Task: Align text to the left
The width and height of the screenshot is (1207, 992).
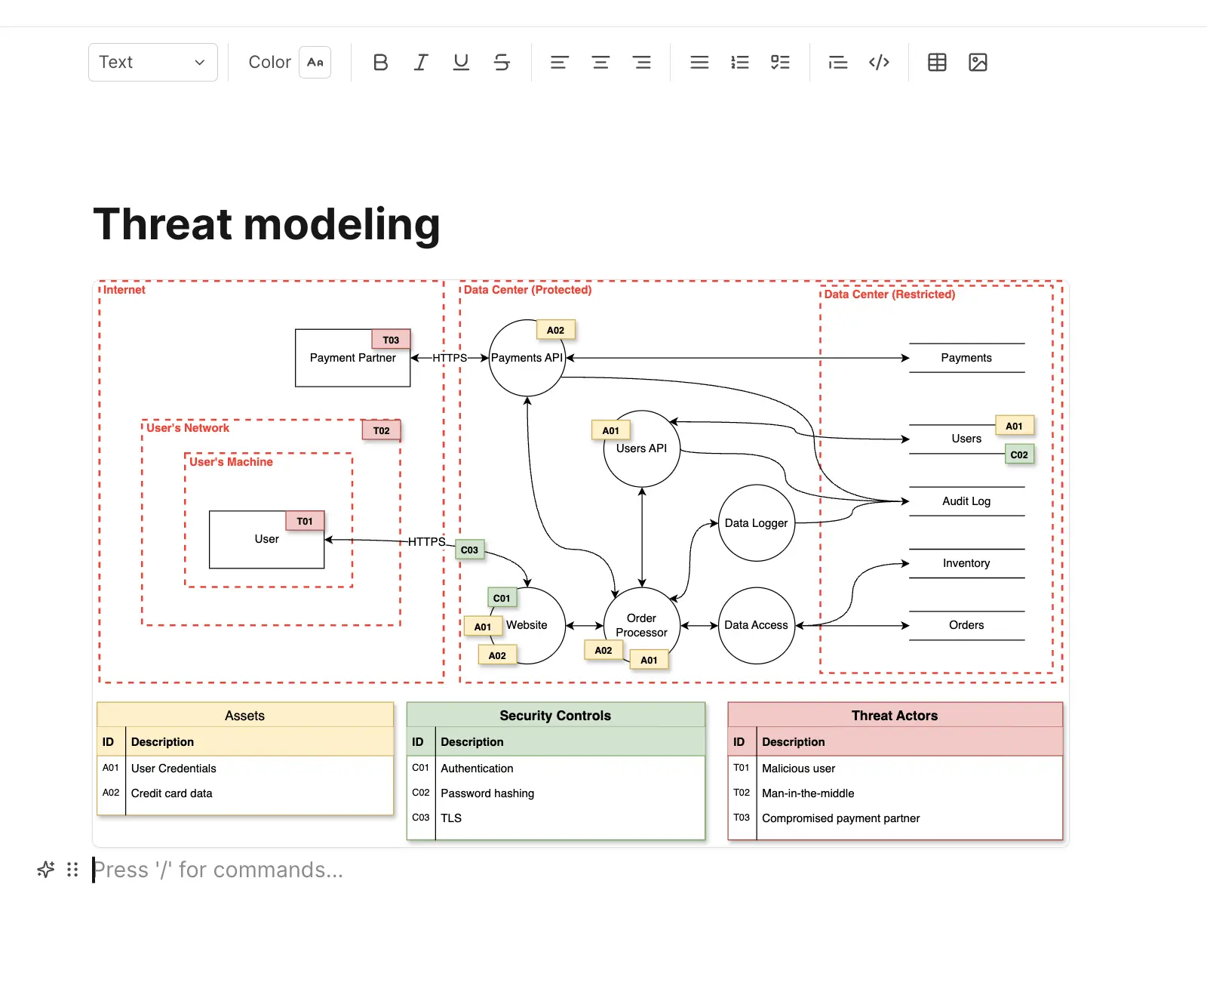Action: [x=559, y=63]
